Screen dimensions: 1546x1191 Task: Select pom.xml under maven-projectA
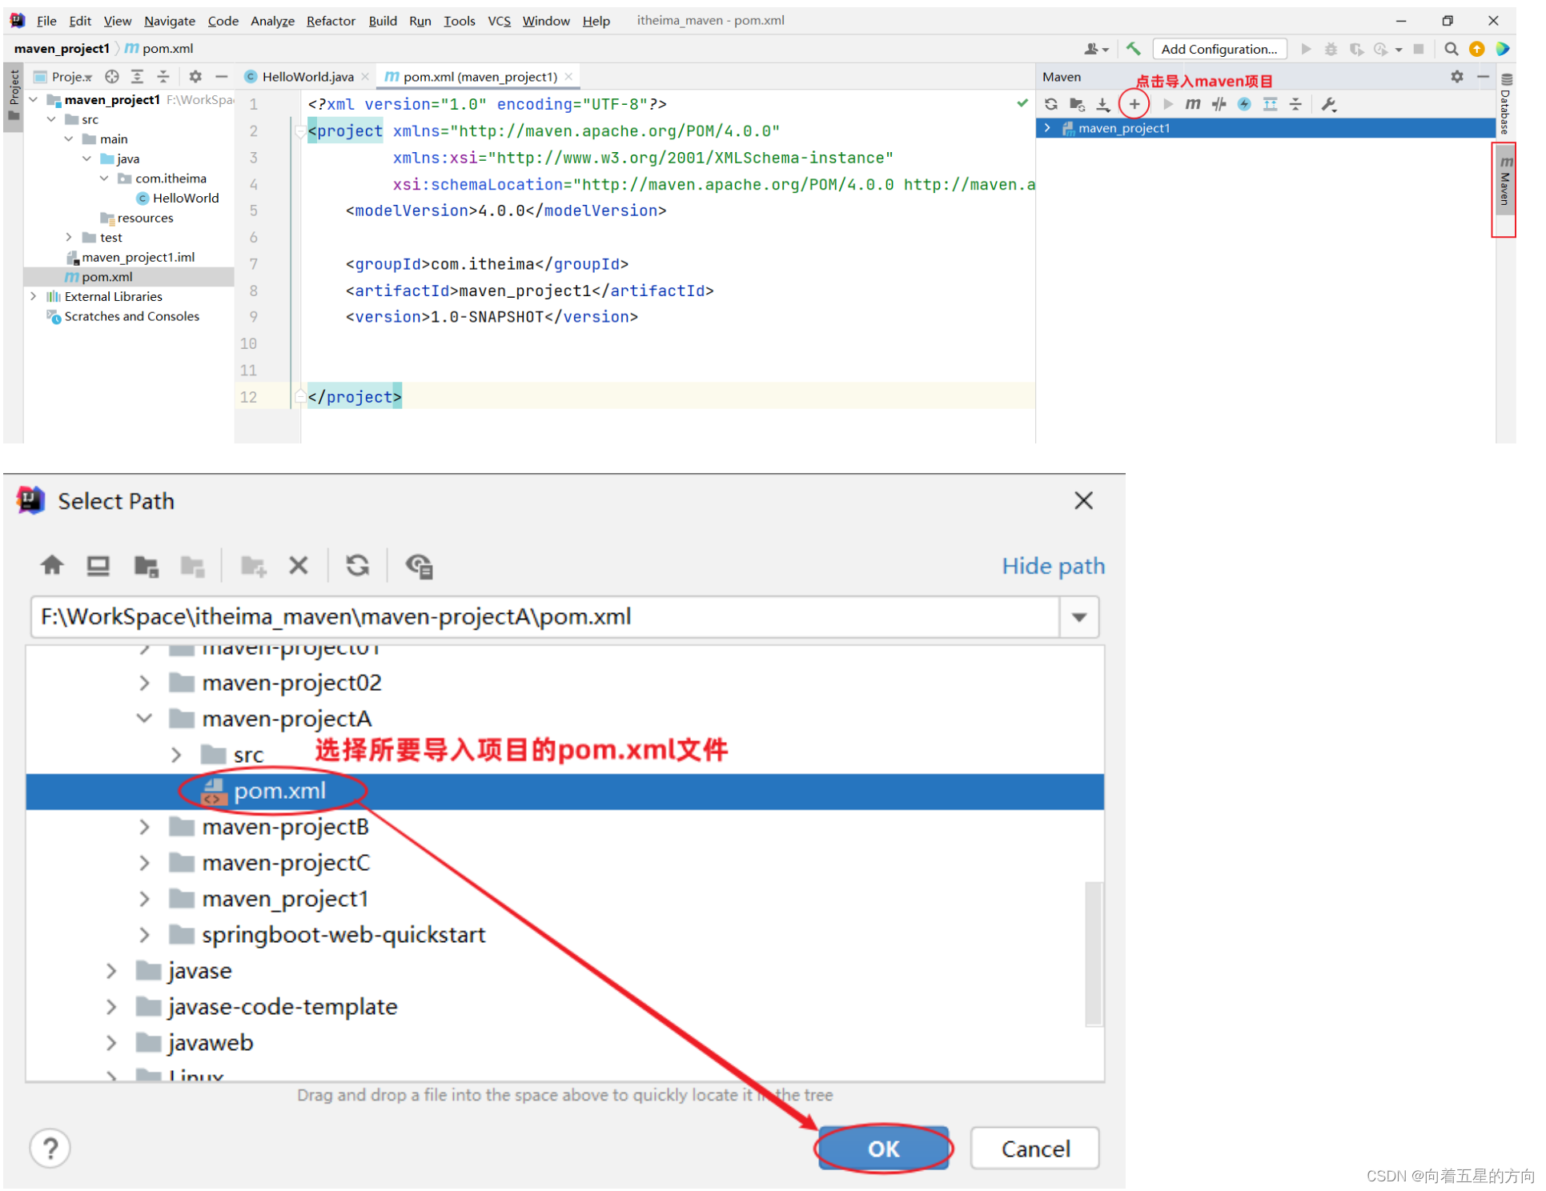point(565,792)
